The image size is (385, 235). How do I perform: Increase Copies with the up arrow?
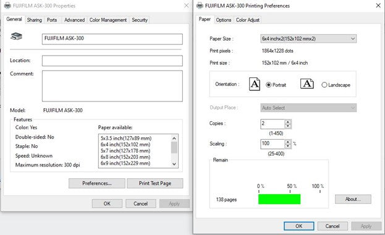coord(288,122)
